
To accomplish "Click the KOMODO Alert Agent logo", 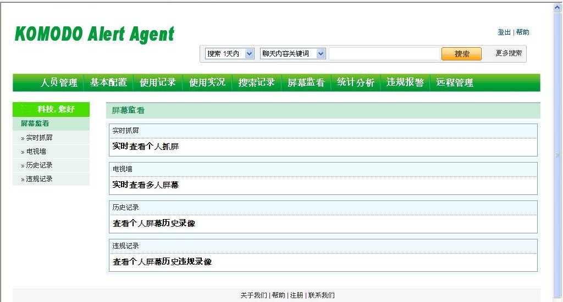I will pos(95,35).
